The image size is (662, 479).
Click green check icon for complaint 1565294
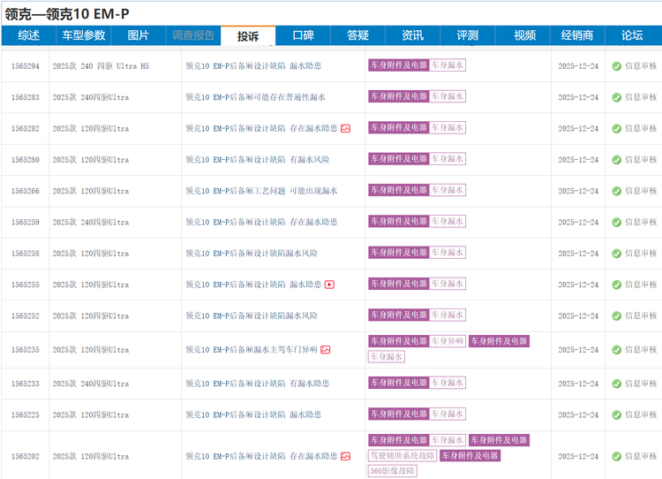pos(616,66)
